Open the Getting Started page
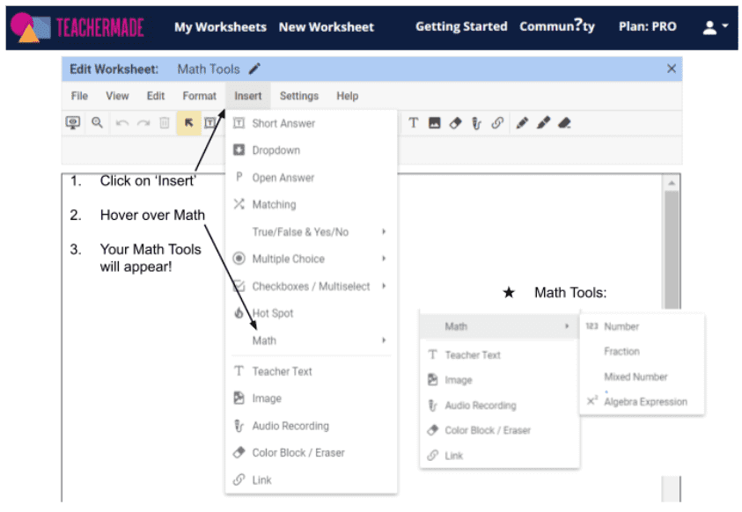Screen dimensions: 742x512 [x=461, y=26]
